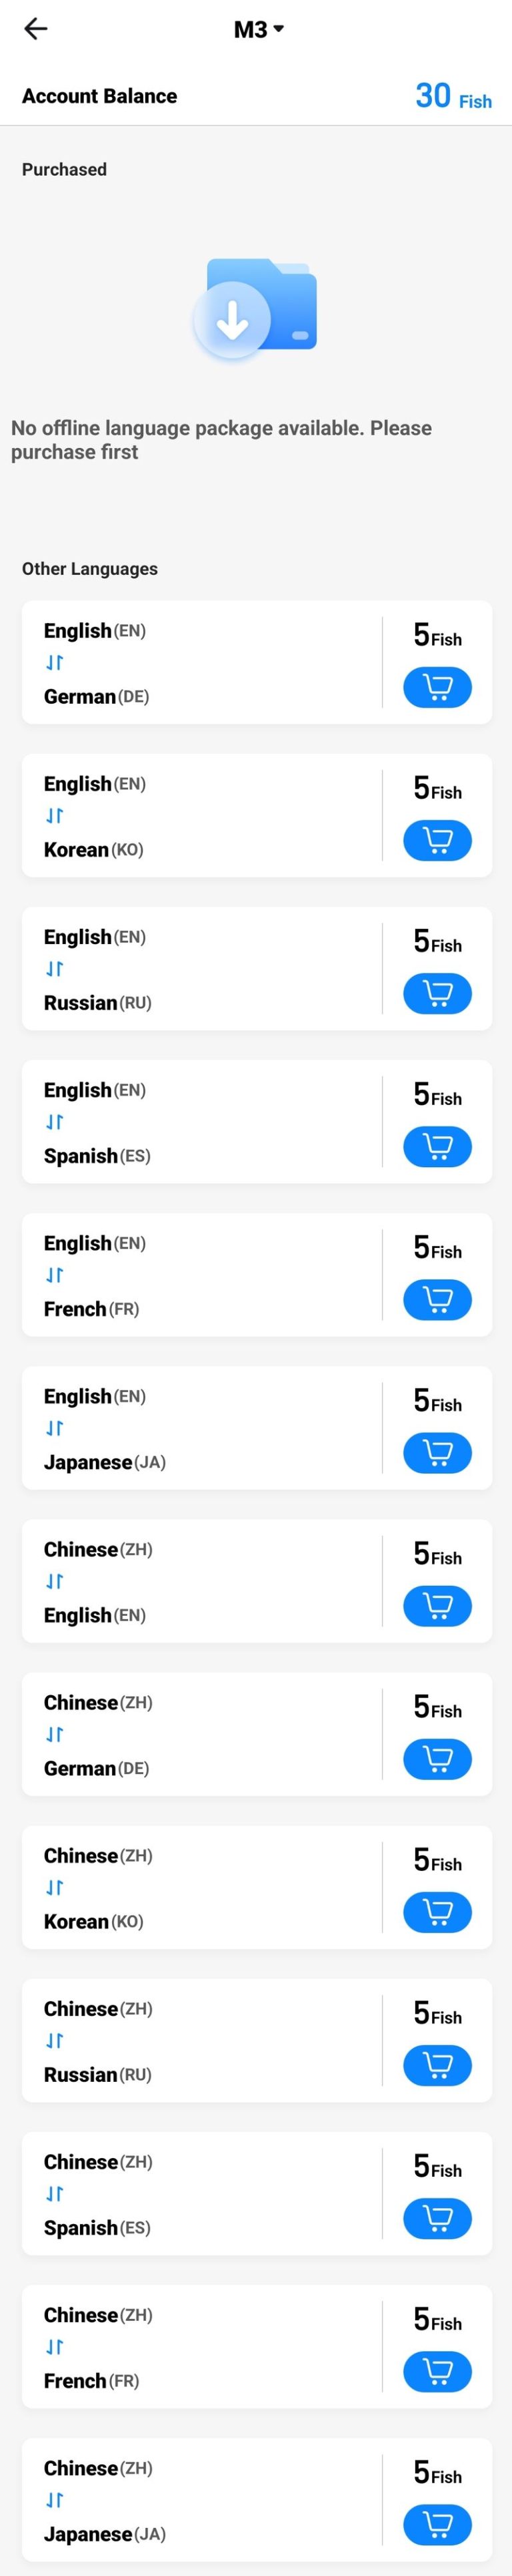Swap arrows on English-German card
Screen dimensions: 512x2576
[55, 663]
